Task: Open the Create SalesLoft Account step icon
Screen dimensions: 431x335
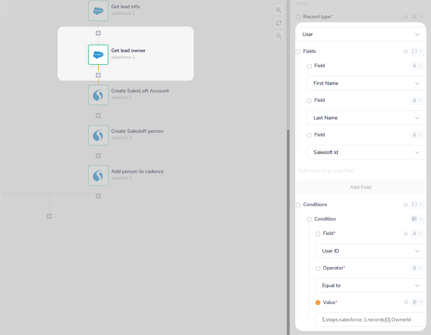Action: 98,95
